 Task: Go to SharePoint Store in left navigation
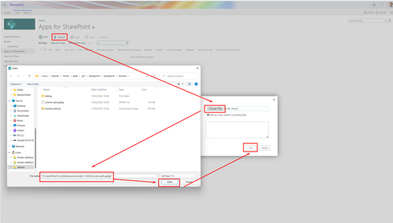point(12,37)
